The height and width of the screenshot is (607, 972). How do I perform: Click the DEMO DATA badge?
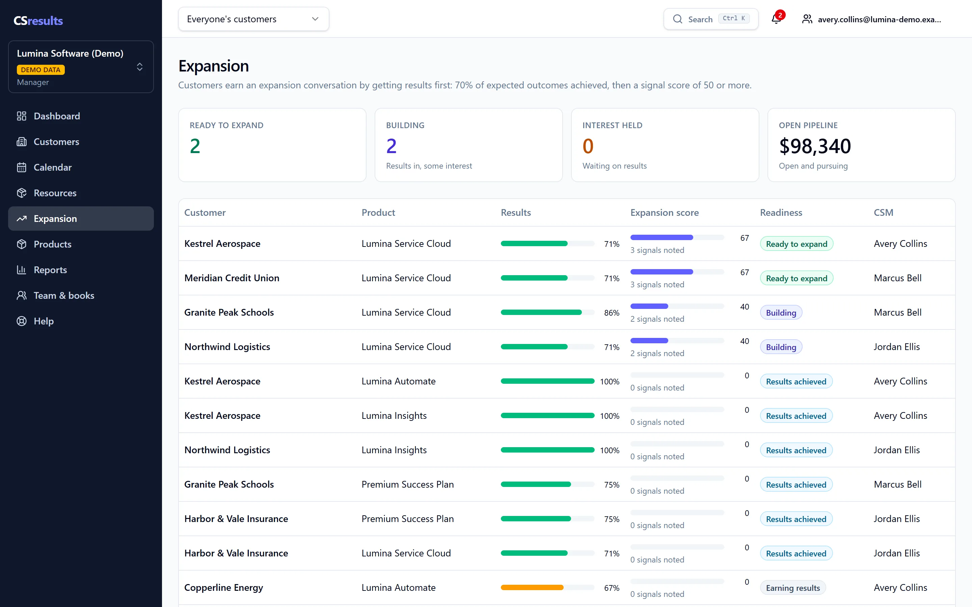point(40,69)
